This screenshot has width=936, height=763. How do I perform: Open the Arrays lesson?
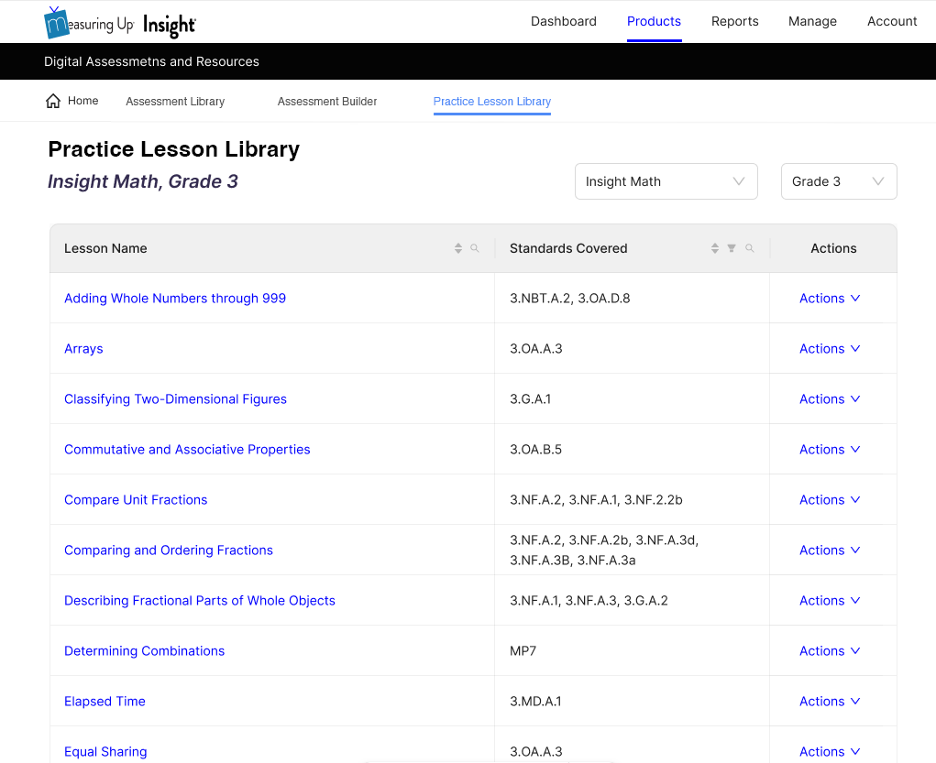83,349
